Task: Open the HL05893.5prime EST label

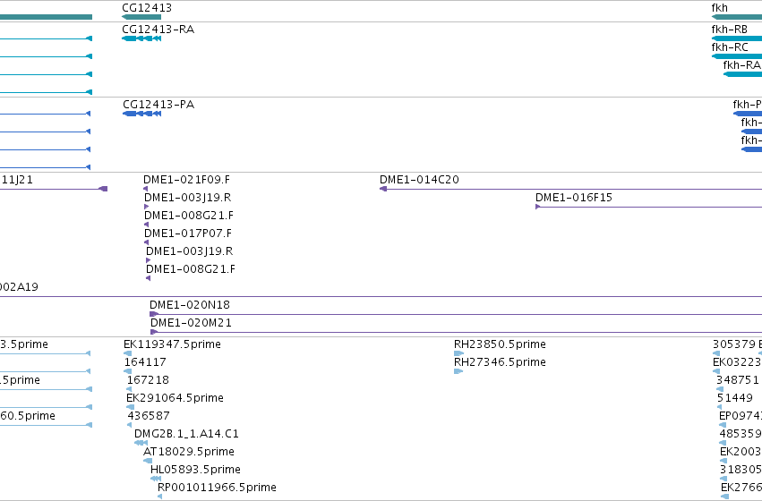Action: click(x=195, y=470)
